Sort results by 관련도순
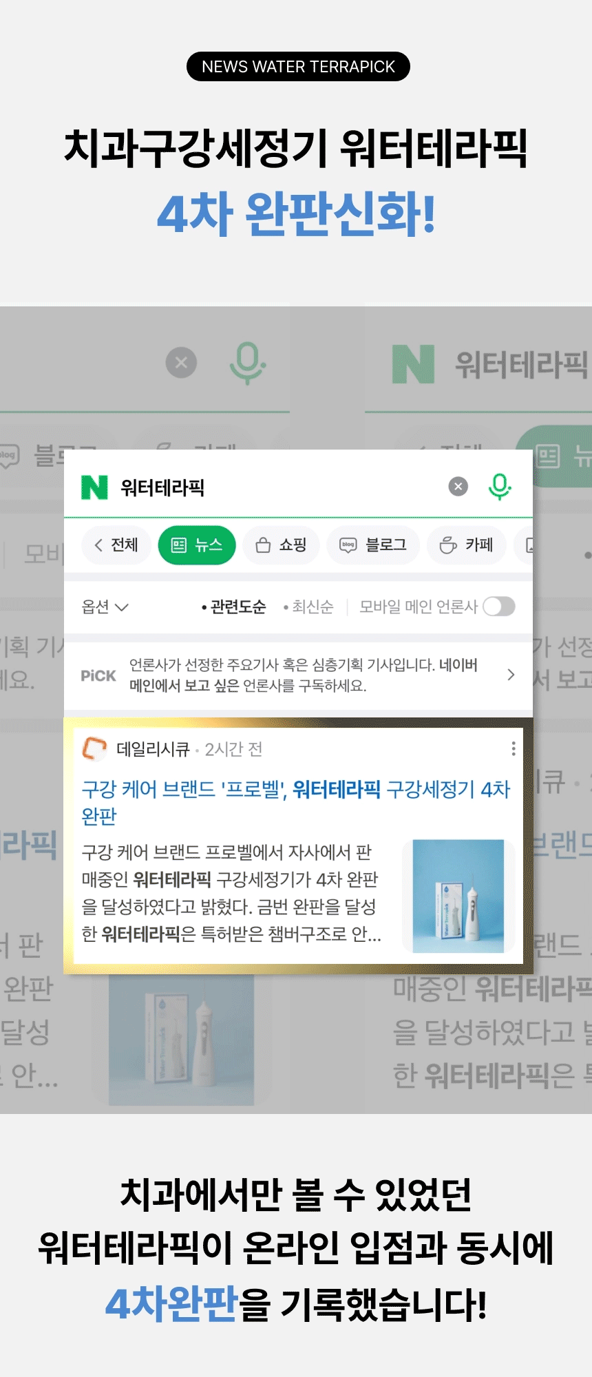The image size is (592, 1377). [233, 607]
